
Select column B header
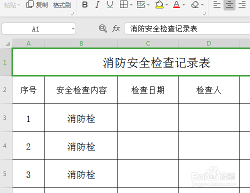[81, 43]
